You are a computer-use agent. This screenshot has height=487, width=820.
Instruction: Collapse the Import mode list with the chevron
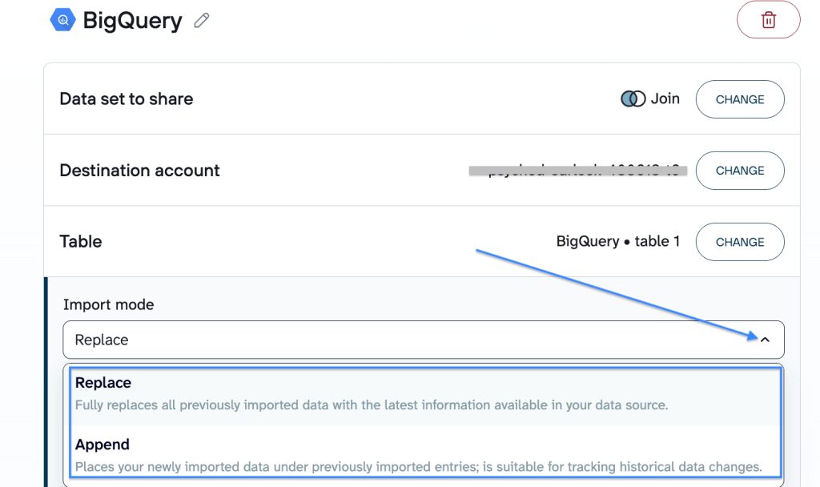[765, 340]
